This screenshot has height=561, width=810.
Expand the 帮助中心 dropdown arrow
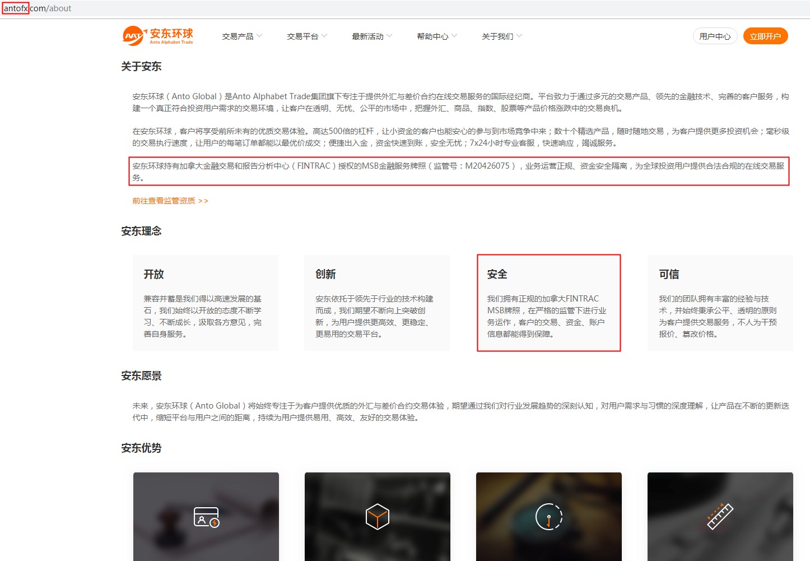click(454, 36)
